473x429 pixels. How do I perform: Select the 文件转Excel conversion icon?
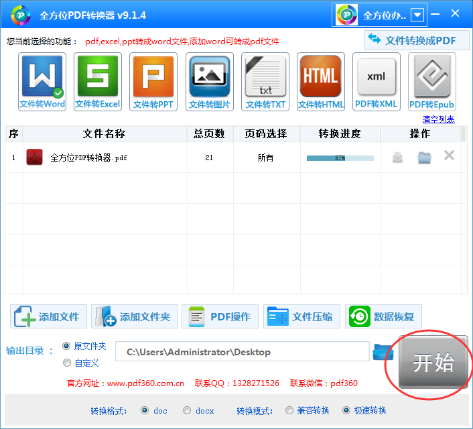pos(98,82)
